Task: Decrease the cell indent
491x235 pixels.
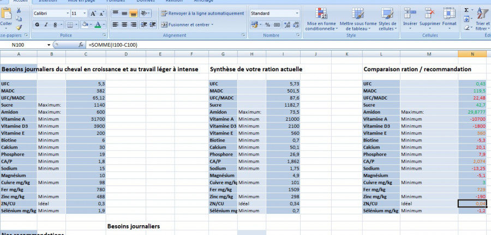Action: point(143,24)
